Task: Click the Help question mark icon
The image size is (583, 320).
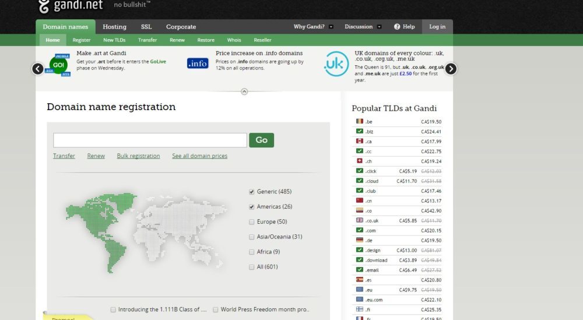Action: pyautogui.click(x=397, y=27)
